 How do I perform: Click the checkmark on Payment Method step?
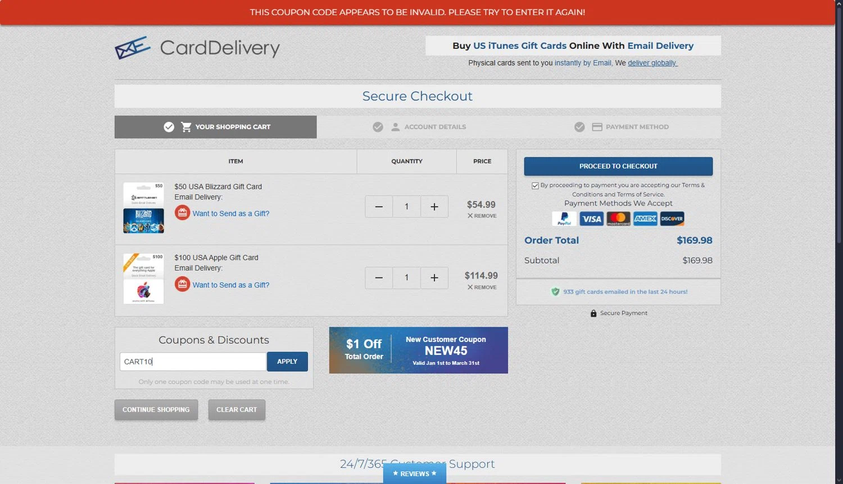coord(579,127)
